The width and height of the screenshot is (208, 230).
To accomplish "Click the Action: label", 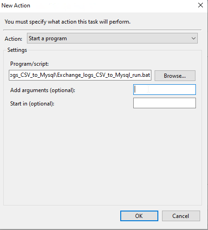I will pyautogui.click(x=13, y=39).
